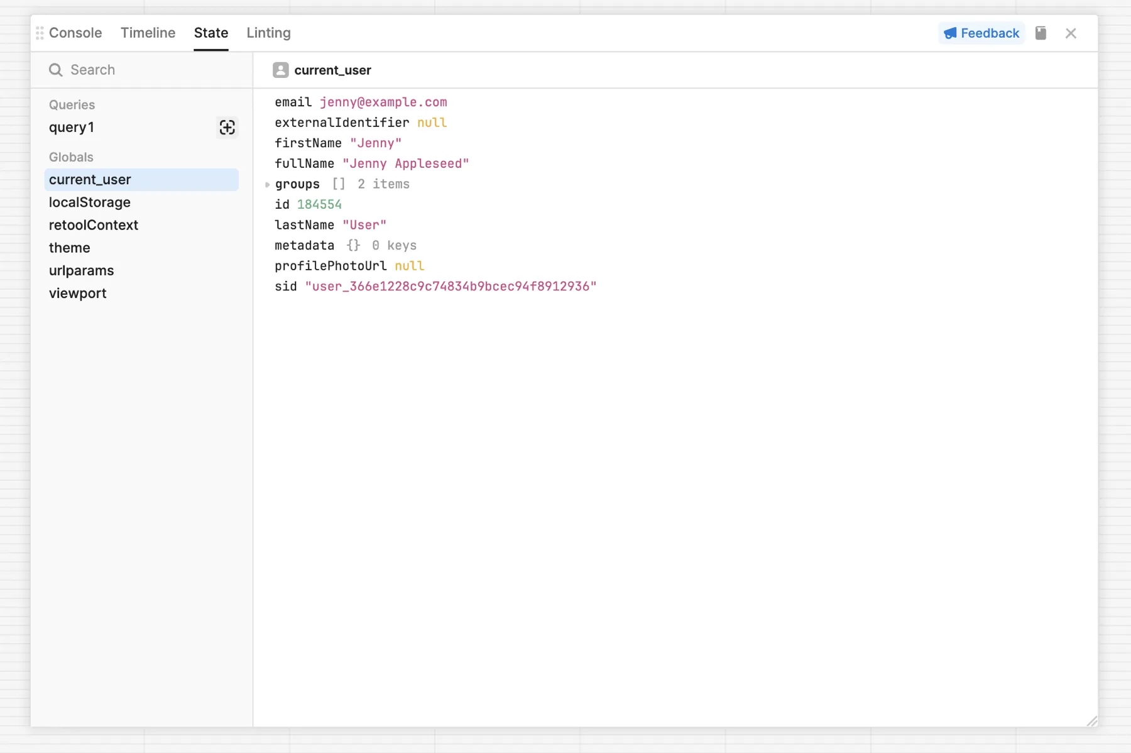The image size is (1131, 753).
Task: Click the Queries section heading
Action: [72, 105]
